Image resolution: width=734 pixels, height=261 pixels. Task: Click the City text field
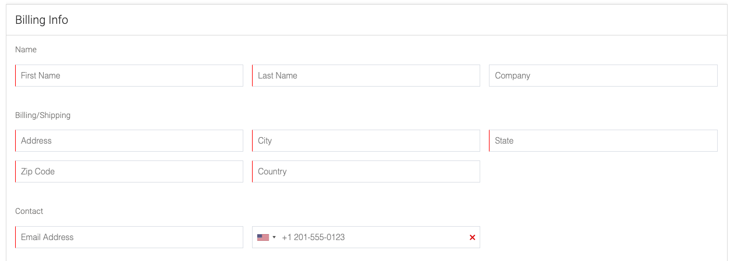tap(366, 141)
